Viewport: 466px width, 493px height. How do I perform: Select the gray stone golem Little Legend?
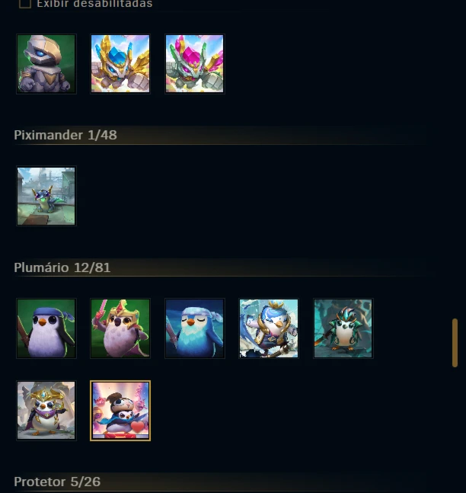46,64
